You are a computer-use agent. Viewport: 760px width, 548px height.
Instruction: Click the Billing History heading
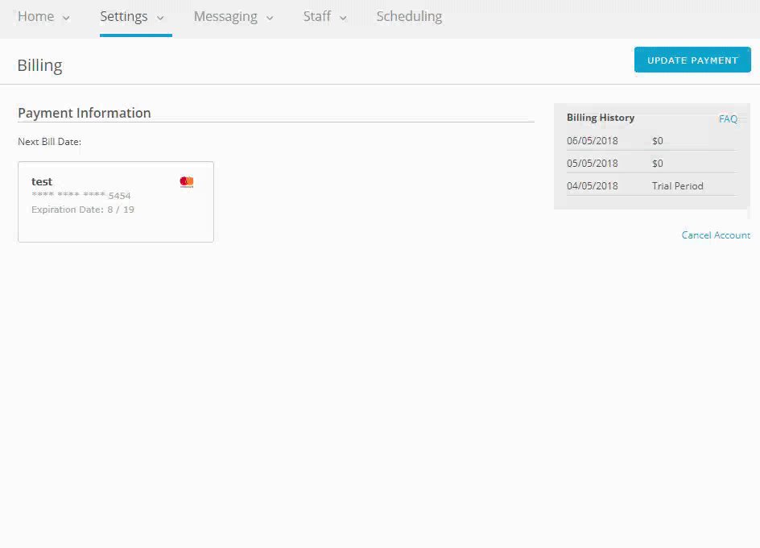coord(601,118)
